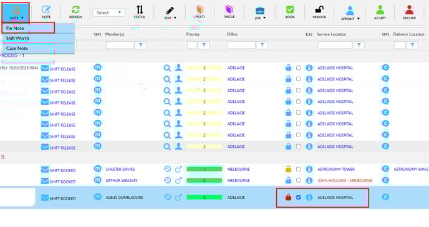
Task: Expand the APPOINT dropdown
Action: tap(358, 19)
